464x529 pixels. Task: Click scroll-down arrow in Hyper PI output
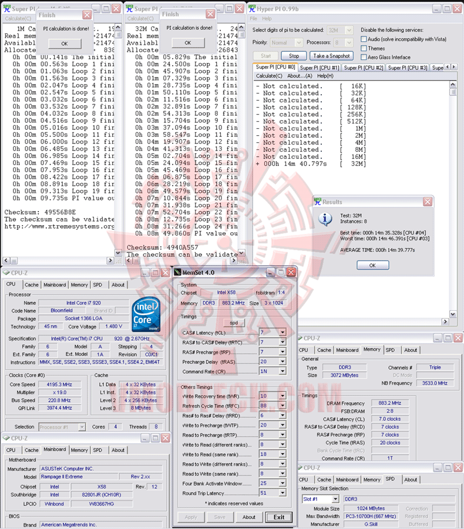[452, 314]
